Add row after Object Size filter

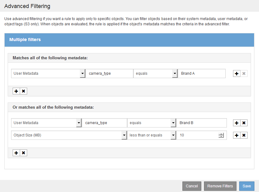[237, 135]
